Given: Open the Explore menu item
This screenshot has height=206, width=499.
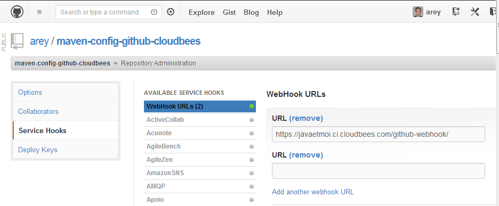Looking at the screenshot, I should tap(202, 12).
